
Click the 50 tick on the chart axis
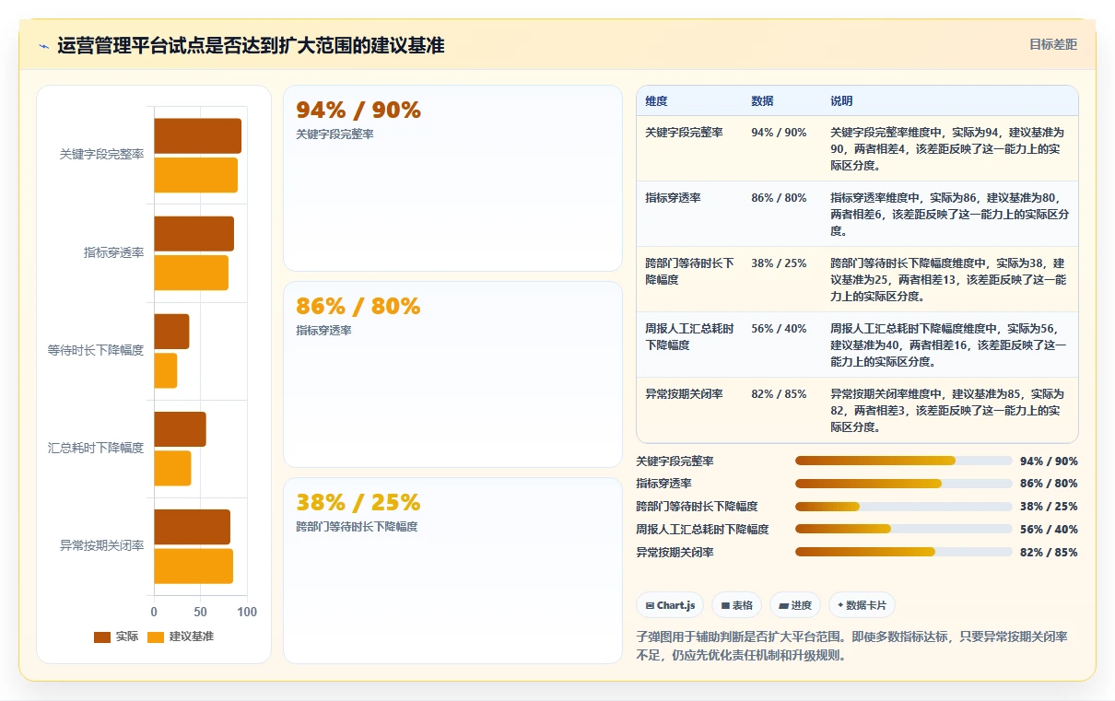pos(200,612)
